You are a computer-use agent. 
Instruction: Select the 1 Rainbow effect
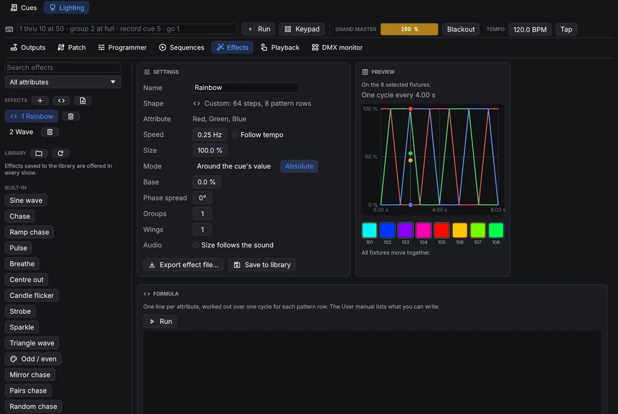pyautogui.click(x=31, y=116)
